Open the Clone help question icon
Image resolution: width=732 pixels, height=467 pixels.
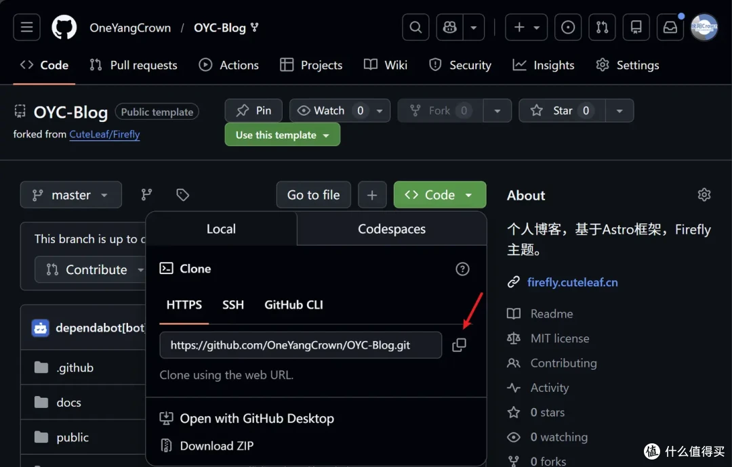click(x=462, y=269)
